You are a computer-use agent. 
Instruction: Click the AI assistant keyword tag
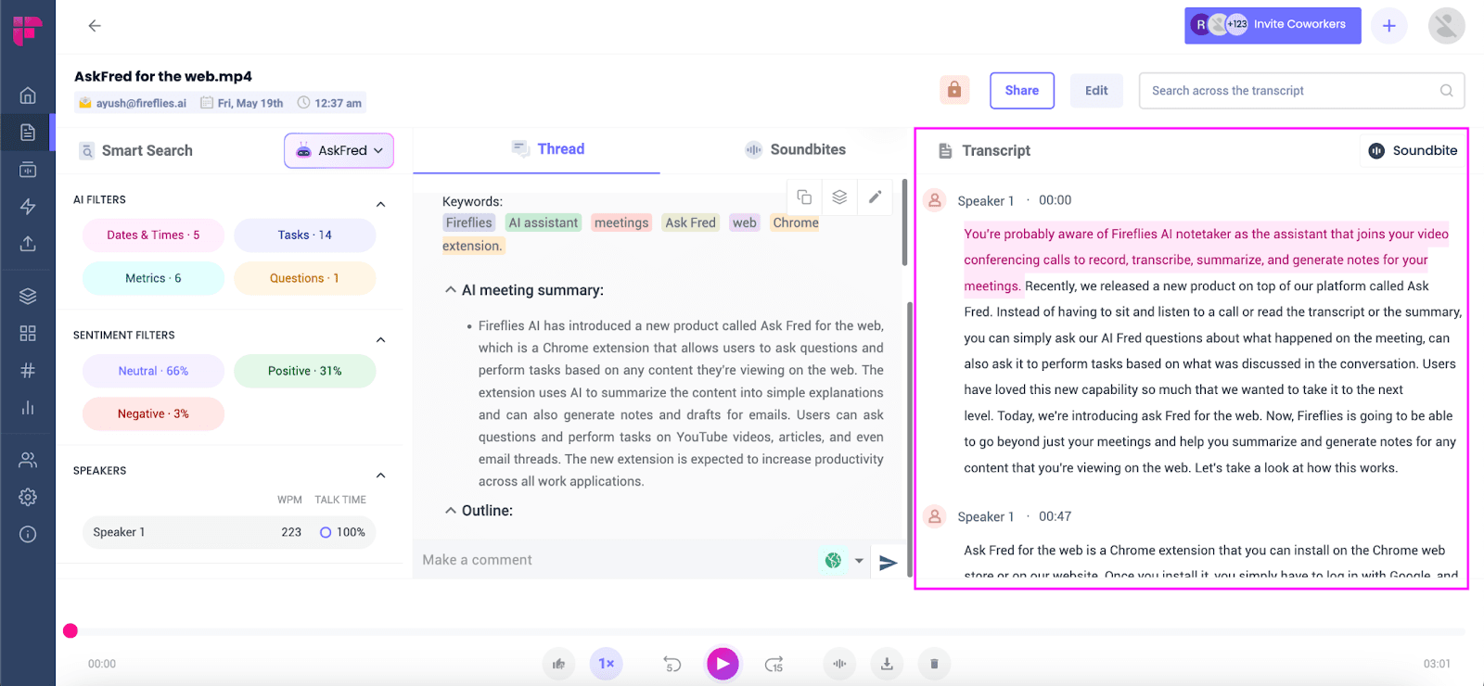pos(544,222)
